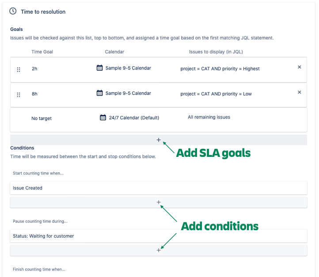Edit the JQL for priority = Highest
Screen dimensions: 319x277
[x=220, y=69]
